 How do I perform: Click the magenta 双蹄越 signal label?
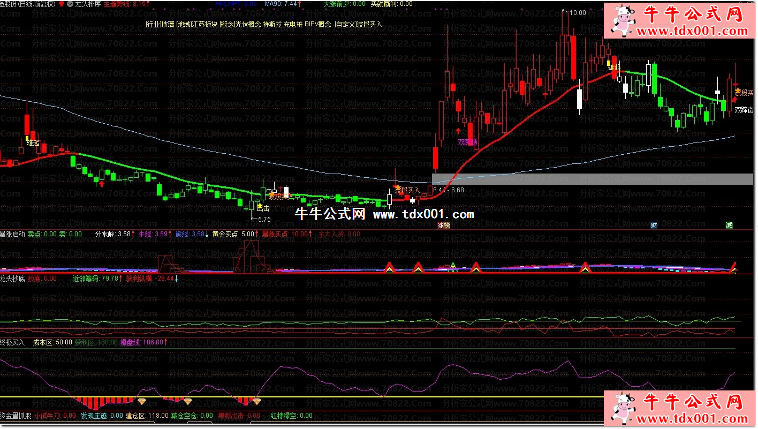467,142
